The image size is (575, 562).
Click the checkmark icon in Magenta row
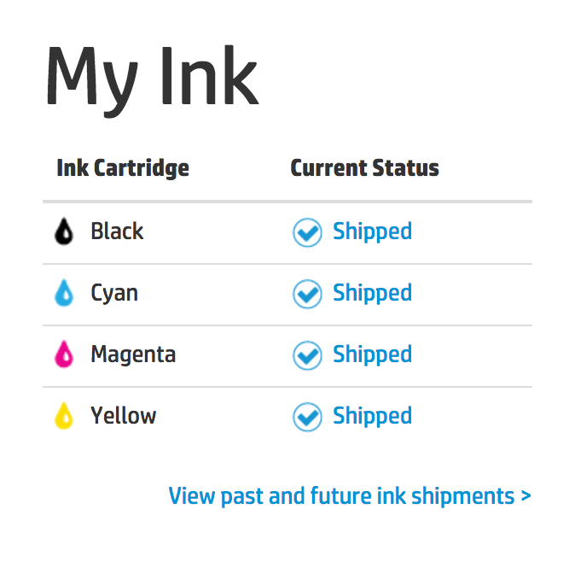click(x=307, y=355)
